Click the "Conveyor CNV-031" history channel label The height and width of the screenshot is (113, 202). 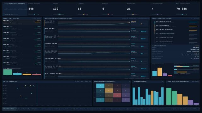[51, 44]
